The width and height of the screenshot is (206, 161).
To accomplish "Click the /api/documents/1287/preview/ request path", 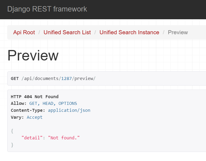I will (58, 78).
